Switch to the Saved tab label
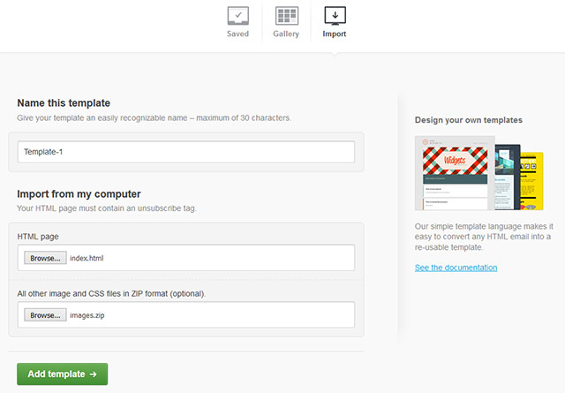The image size is (565, 393). click(x=237, y=34)
